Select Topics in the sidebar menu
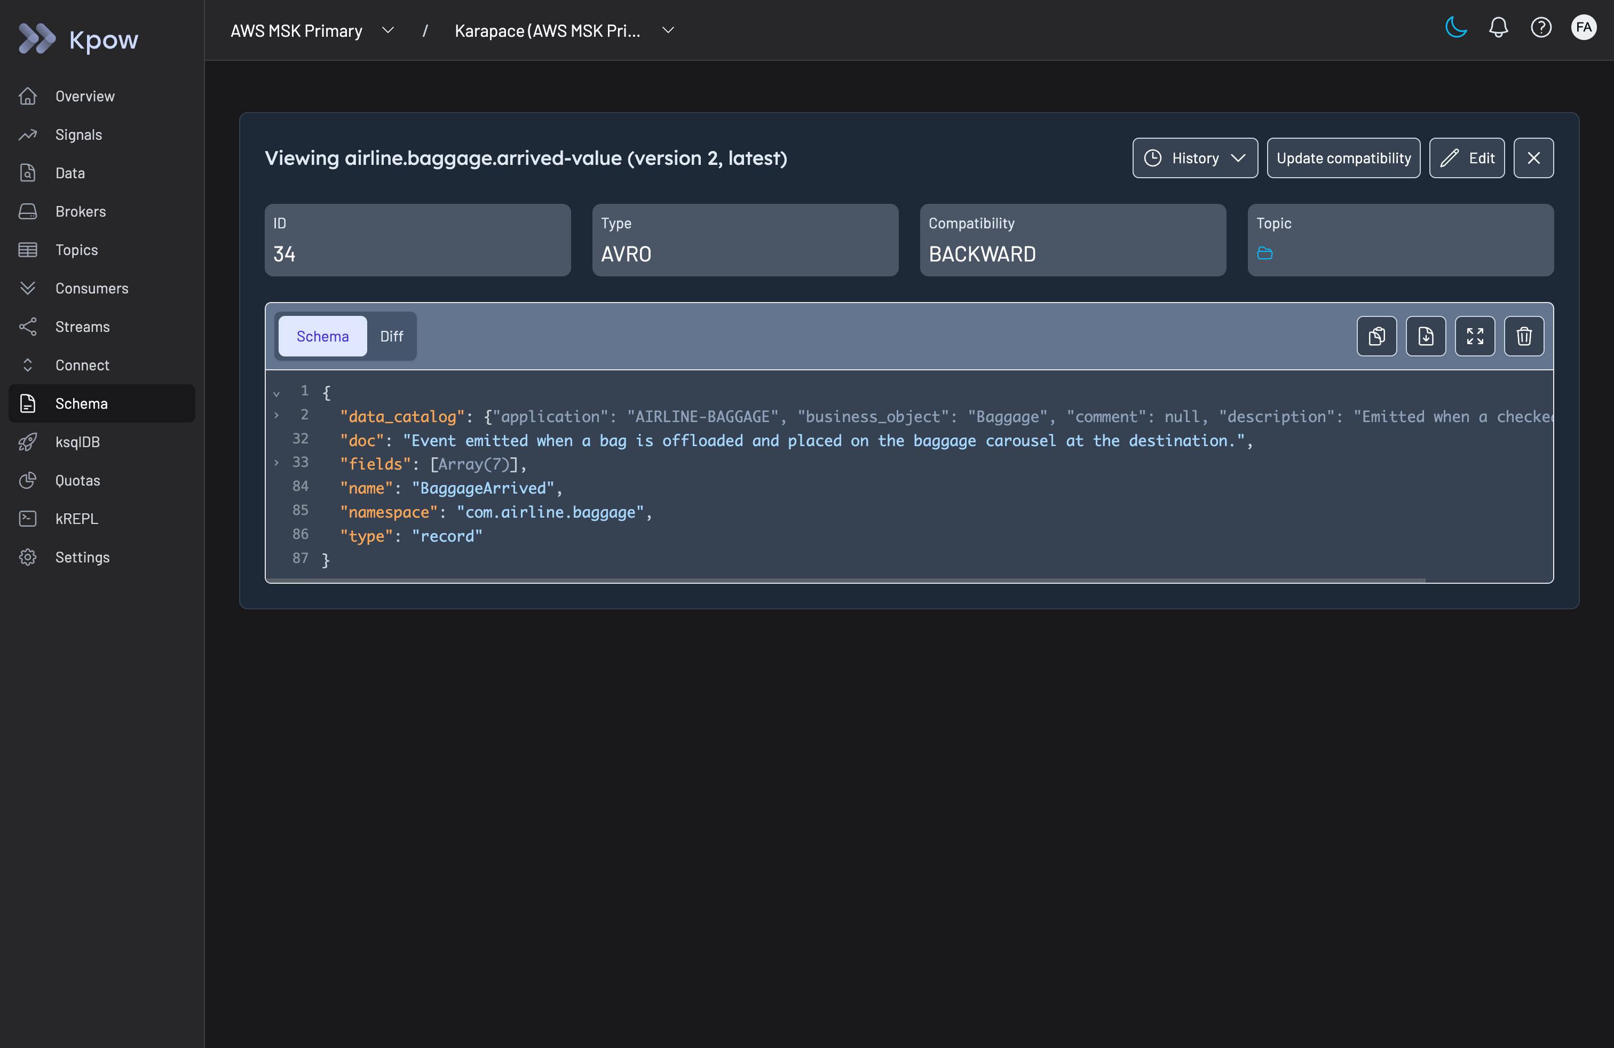This screenshot has height=1048, width=1614. (77, 250)
